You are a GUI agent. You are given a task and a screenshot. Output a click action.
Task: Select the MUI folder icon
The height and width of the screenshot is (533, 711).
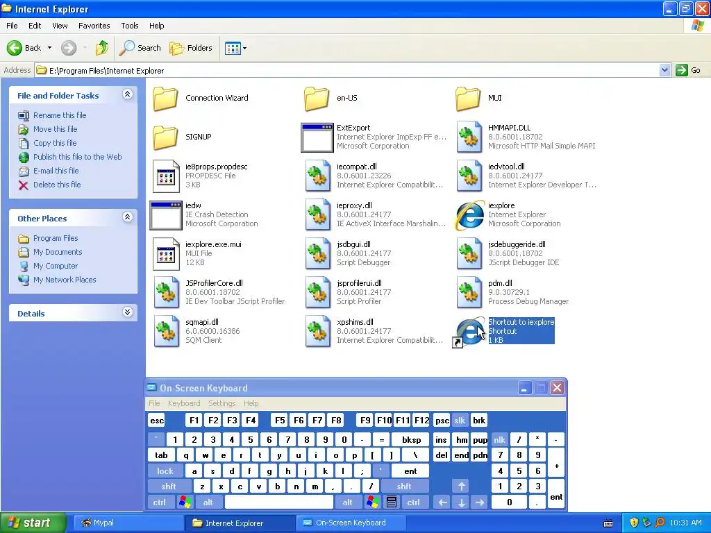(468, 98)
